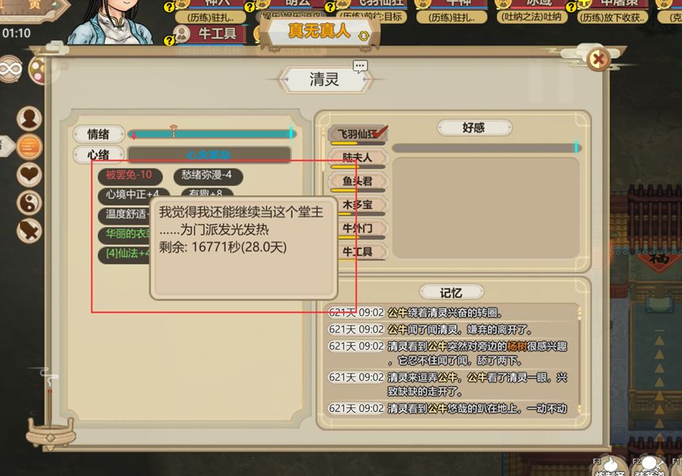682x476 pixels.
Task: Click the infinity symbol icon at left edge
Action: click(x=9, y=69)
